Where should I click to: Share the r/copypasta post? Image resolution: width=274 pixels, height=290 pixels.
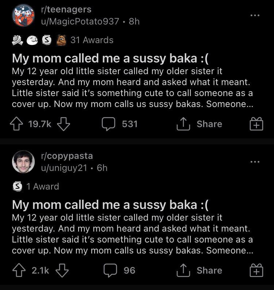[x=199, y=271]
